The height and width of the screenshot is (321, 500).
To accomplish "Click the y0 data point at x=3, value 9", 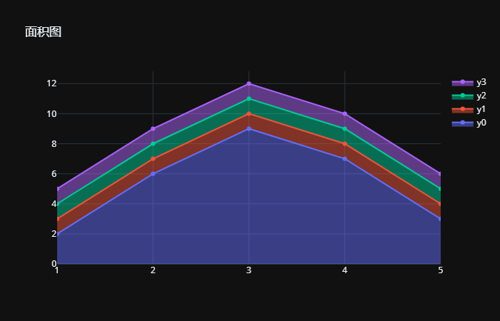I will (x=249, y=128).
